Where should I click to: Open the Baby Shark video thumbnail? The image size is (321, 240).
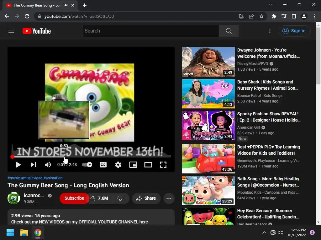(x=208, y=94)
